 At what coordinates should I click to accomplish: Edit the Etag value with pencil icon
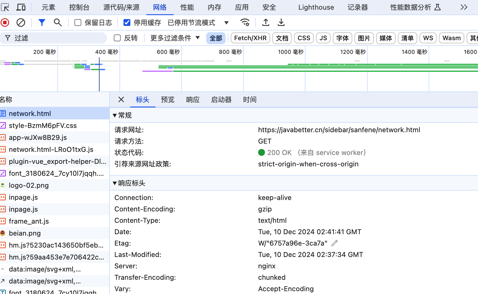pyautogui.click(x=334, y=243)
